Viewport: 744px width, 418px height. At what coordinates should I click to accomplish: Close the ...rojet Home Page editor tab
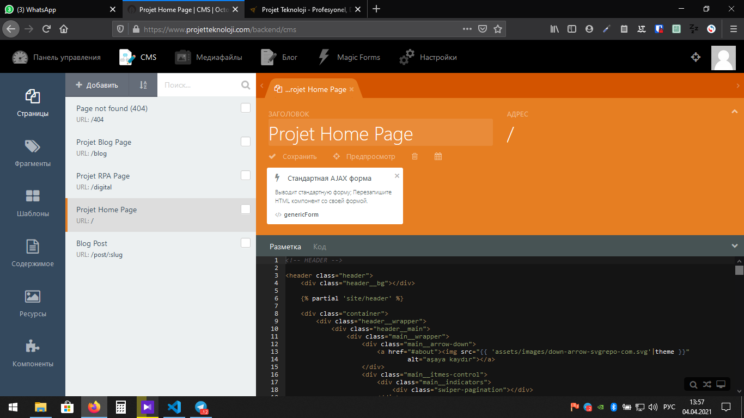(x=352, y=89)
